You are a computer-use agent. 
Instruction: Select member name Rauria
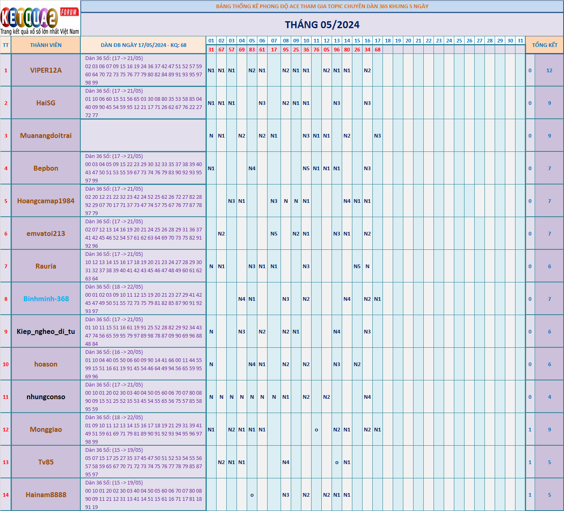pyautogui.click(x=46, y=266)
